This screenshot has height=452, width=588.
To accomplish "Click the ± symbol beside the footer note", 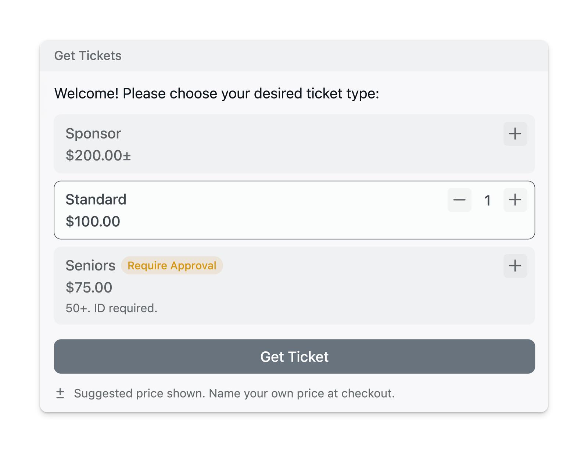I will coord(60,394).
